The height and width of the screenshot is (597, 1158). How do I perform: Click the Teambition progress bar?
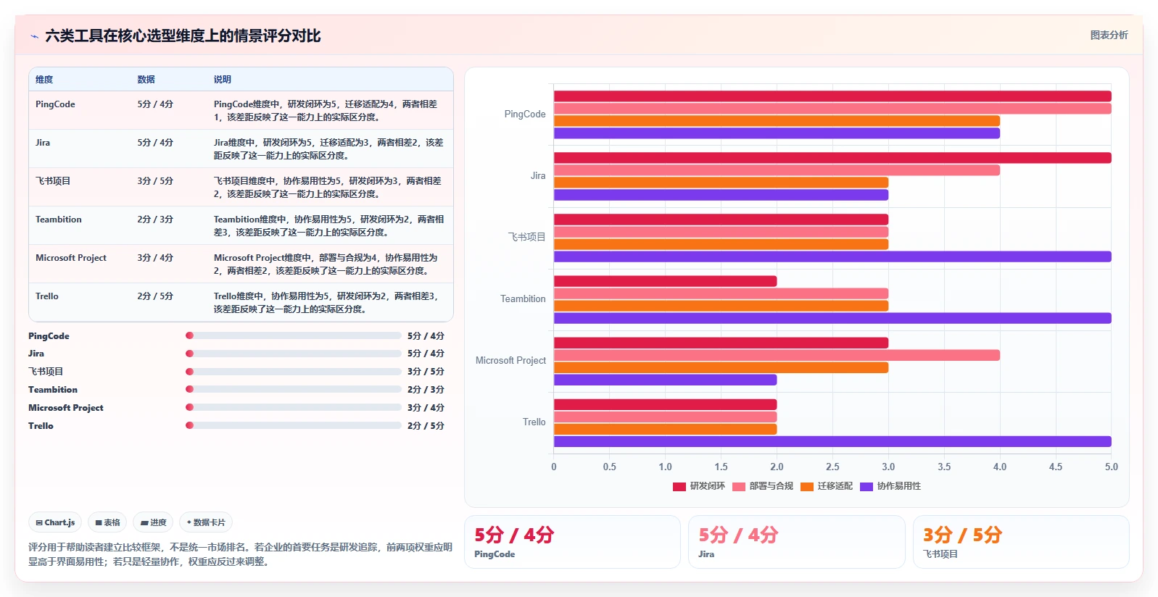tap(294, 389)
